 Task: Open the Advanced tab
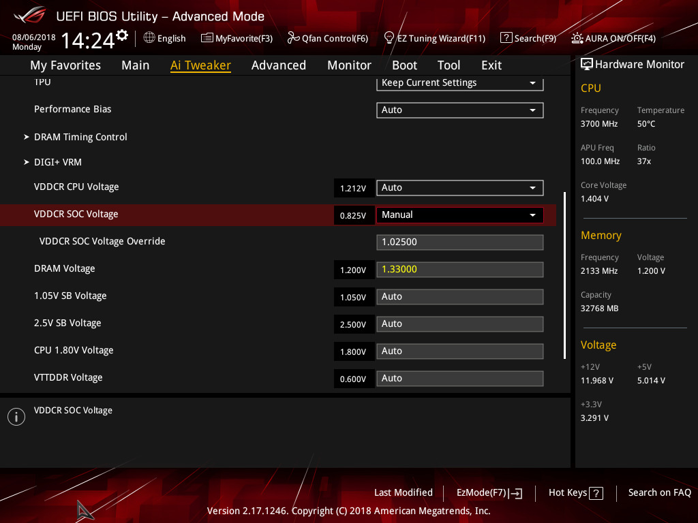pyautogui.click(x=279, y=65)
